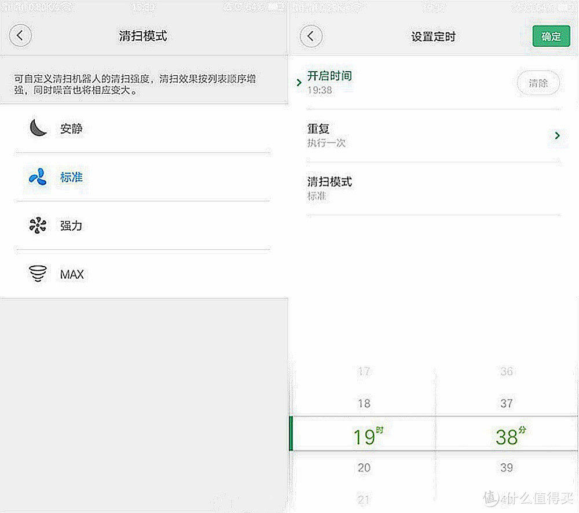Tap the 执行一次 repeat value
This screenshot has height=513, width=579.
pos(327,143)
